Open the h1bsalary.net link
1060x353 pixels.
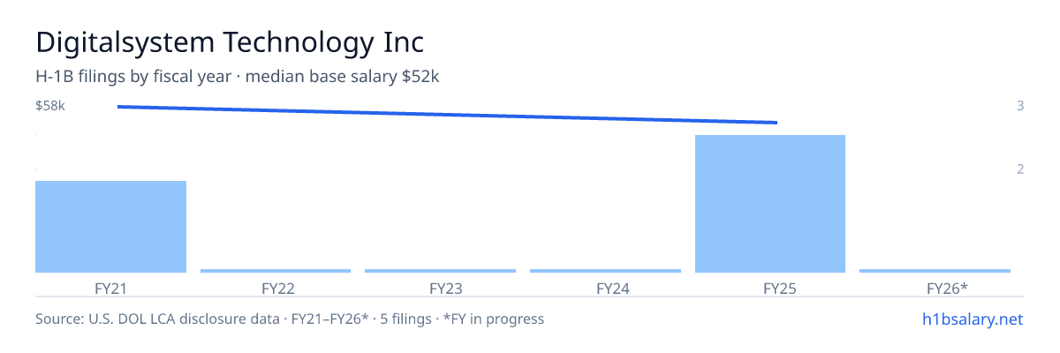[x=972, y=319]
